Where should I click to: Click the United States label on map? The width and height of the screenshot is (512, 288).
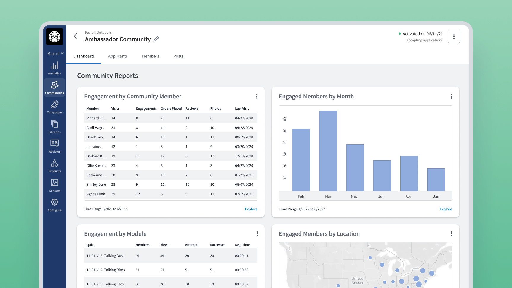357,281
